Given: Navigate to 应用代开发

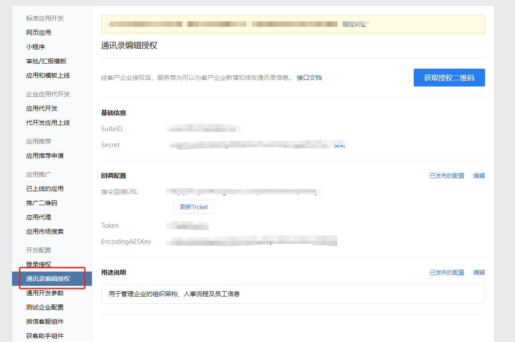Looking at the screenshot, I should tap(42, 108).
